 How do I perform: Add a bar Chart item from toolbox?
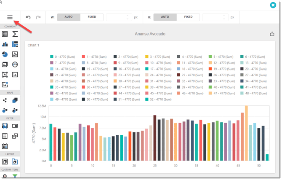point(5,44)
